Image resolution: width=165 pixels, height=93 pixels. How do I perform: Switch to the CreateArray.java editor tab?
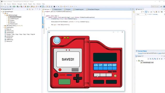point(79,9)
